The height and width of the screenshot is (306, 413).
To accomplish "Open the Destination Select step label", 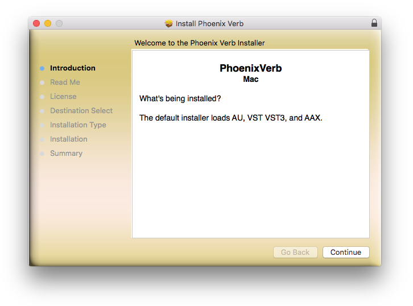I will (81, 111).
